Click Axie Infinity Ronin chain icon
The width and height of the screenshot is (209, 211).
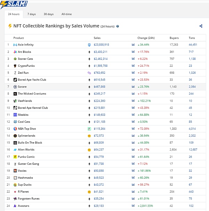[89, 45]
